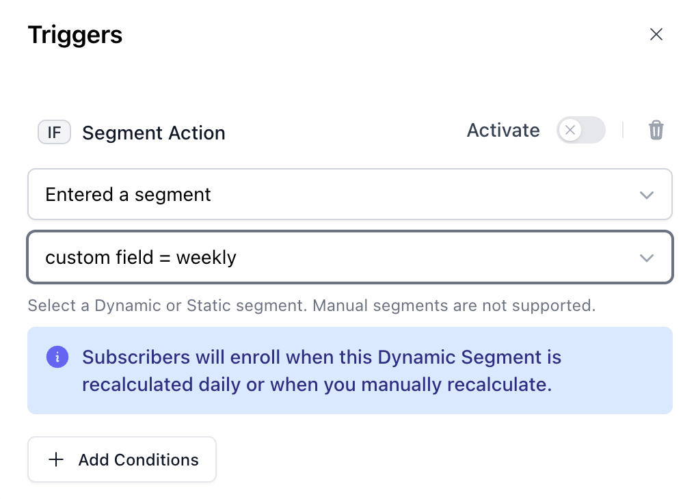The width and height of the screenshot is (696, 499).
Task: Click the chevron beside "Entered a segment"
Action: [646, 195]
